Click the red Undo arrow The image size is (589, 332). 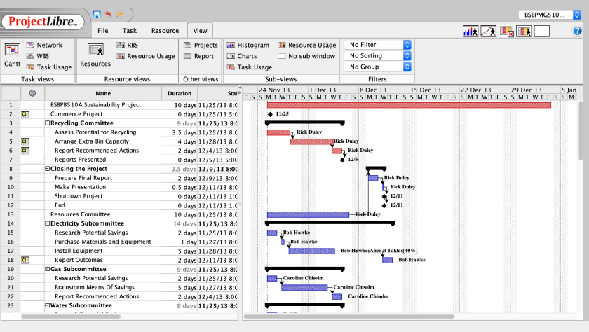108,14
